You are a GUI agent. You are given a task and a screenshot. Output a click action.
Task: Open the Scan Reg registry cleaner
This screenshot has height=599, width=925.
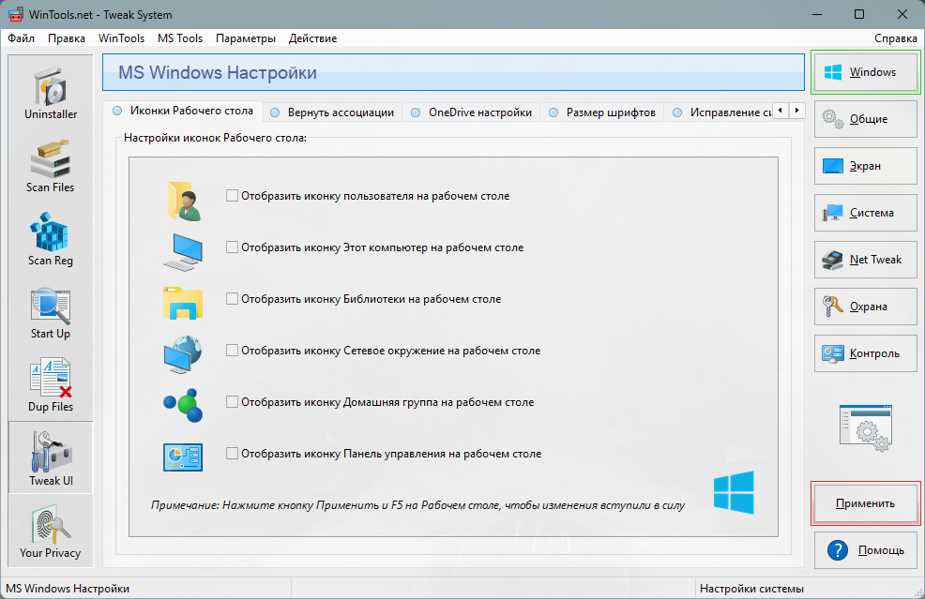[x=51, y=239]
